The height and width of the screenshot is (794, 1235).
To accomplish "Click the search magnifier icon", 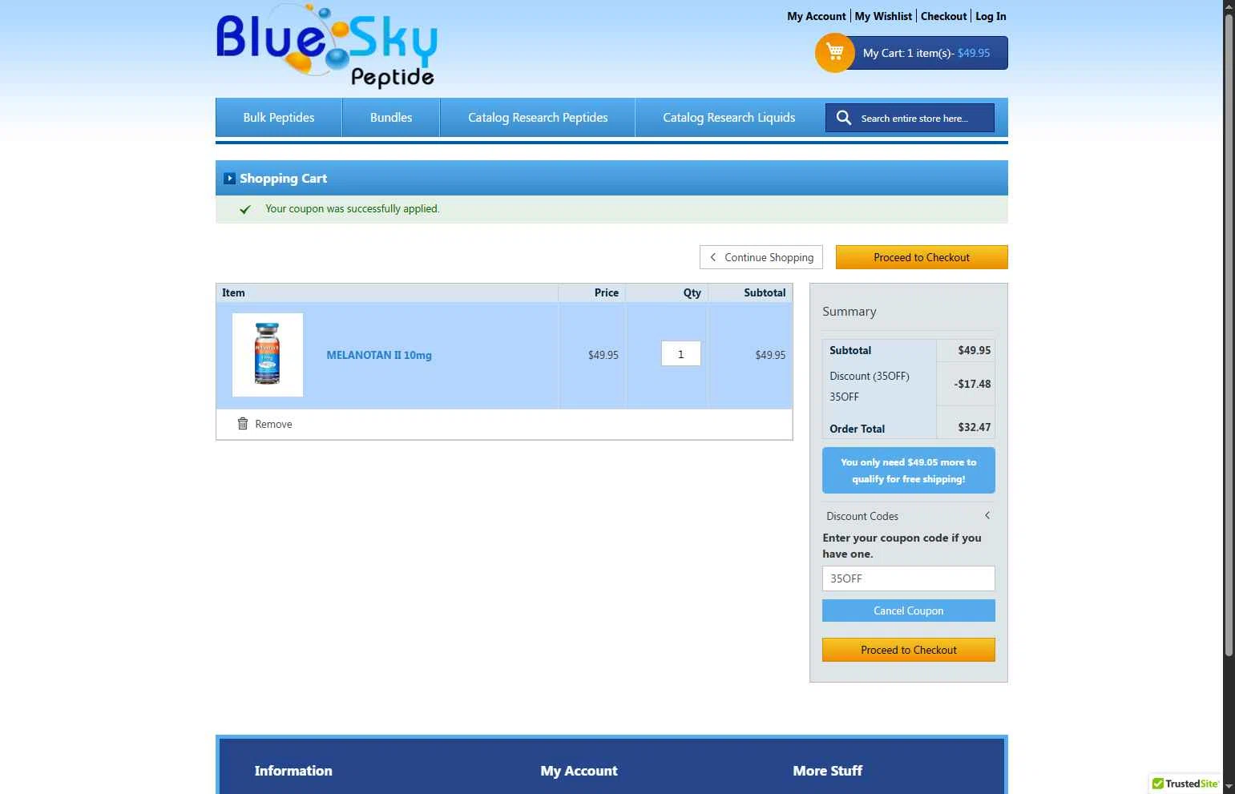I will coord(843,118).
